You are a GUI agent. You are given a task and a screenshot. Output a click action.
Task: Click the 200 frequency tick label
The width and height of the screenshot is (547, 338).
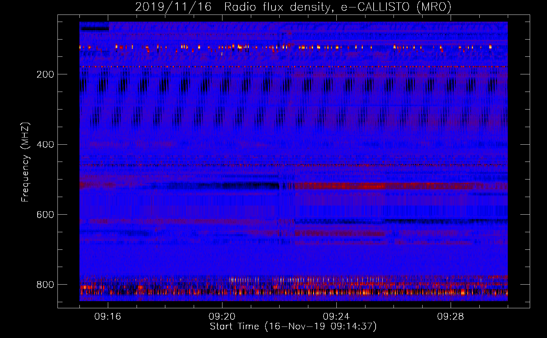45,74
